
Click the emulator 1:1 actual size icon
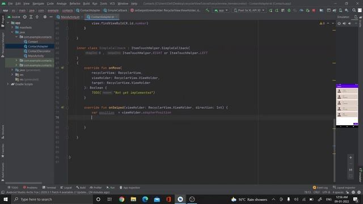point(351,170)
